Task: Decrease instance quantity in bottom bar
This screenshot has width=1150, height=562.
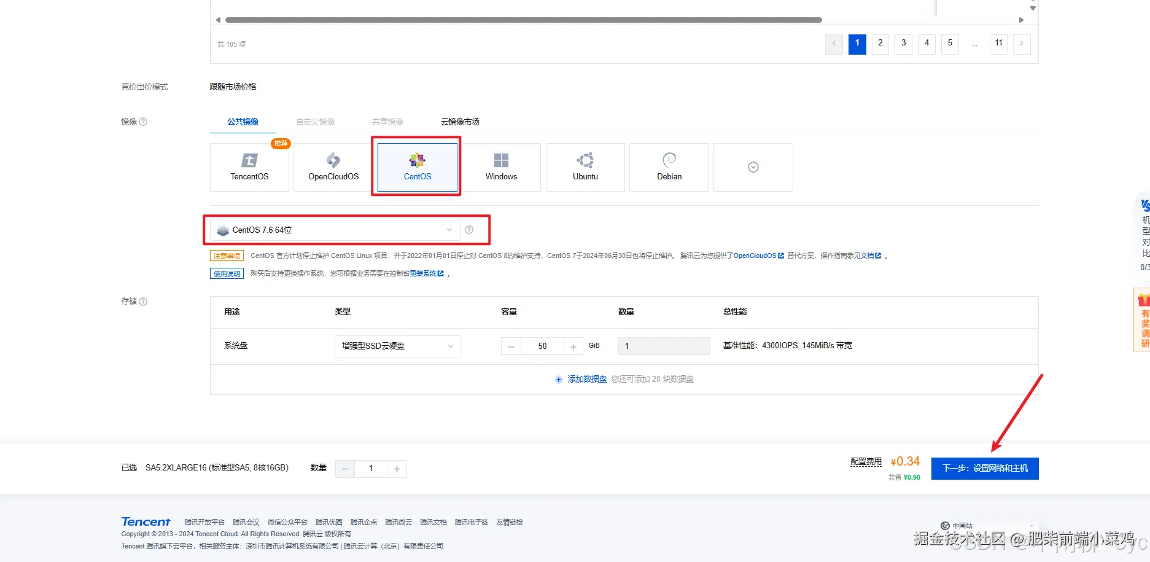Action: (x=345, y=469)
